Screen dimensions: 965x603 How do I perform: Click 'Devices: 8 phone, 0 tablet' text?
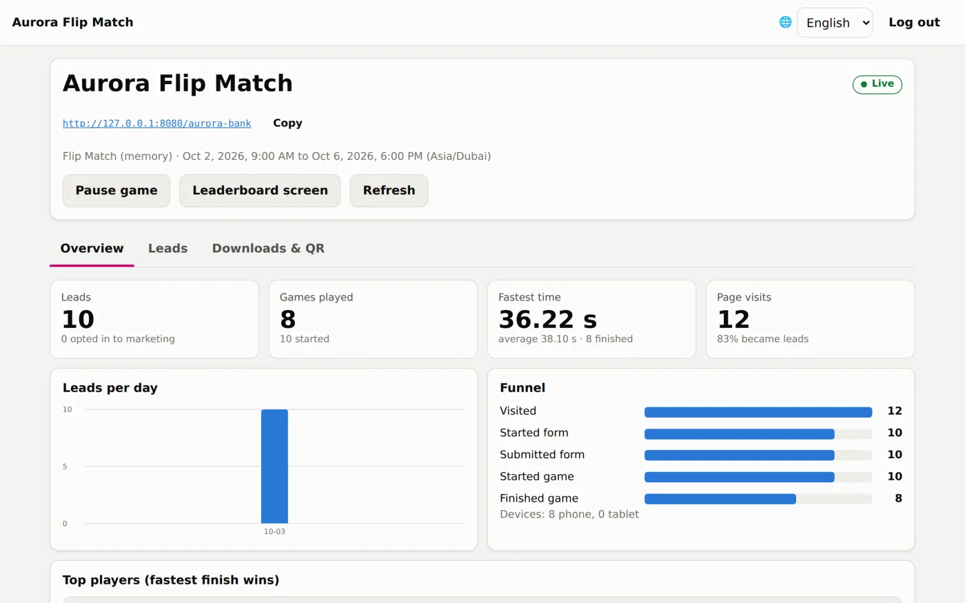point(569,514)
